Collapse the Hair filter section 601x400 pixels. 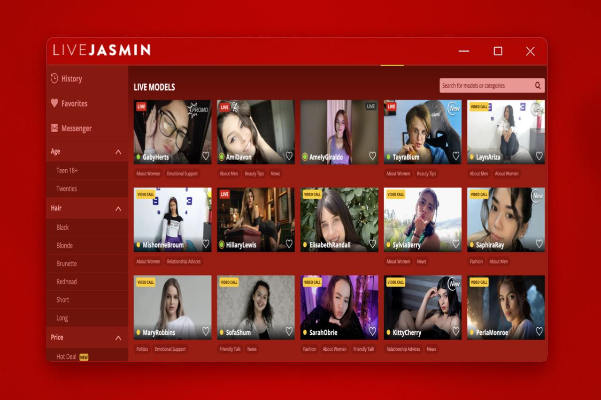point(118,209)
